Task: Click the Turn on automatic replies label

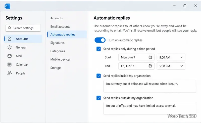Action: pyautogui.click(x=125, y=40)
